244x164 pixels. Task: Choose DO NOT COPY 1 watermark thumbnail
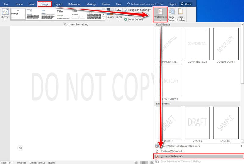(x=226, y=44)
